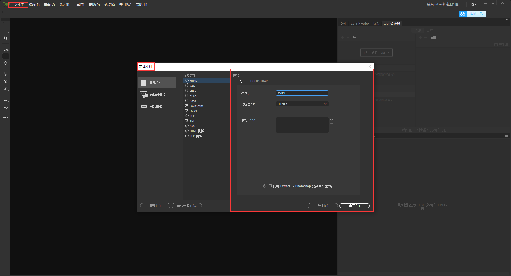Image resolution: width=511 pixels, height=276 pixels.
Task: Switch to the BOOTSTRAP framework tab
Action: click(x=259, y=81)
